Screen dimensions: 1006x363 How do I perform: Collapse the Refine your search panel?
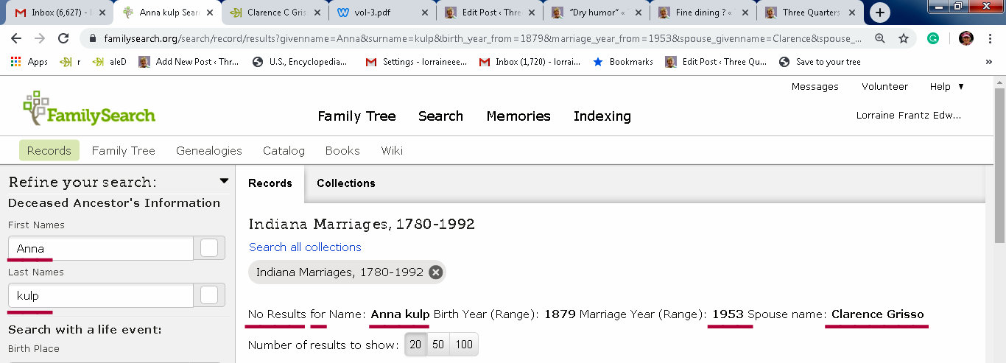[224, 182]
